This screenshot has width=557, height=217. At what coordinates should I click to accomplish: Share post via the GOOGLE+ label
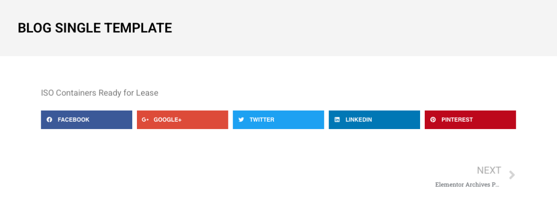168,120
